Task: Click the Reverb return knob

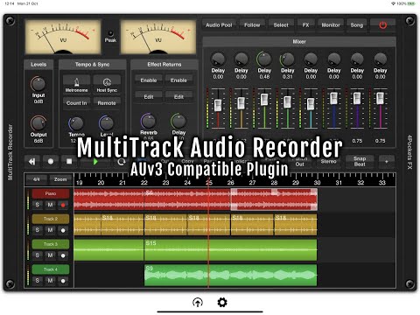Action: click(x=149, y=121)
